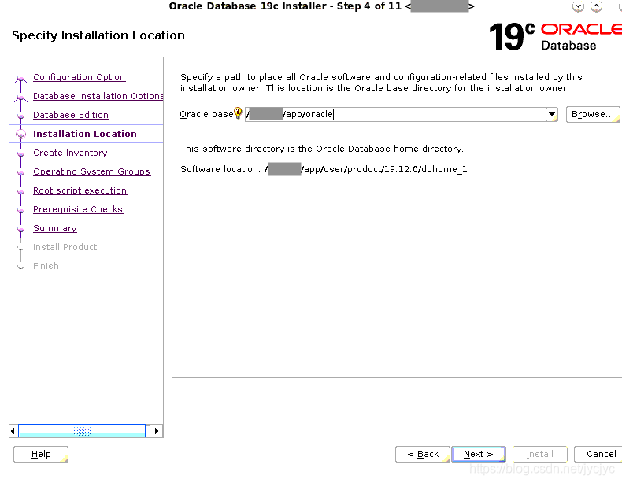
Task: Open the Database Edition step
Action: tap(71, 115)
